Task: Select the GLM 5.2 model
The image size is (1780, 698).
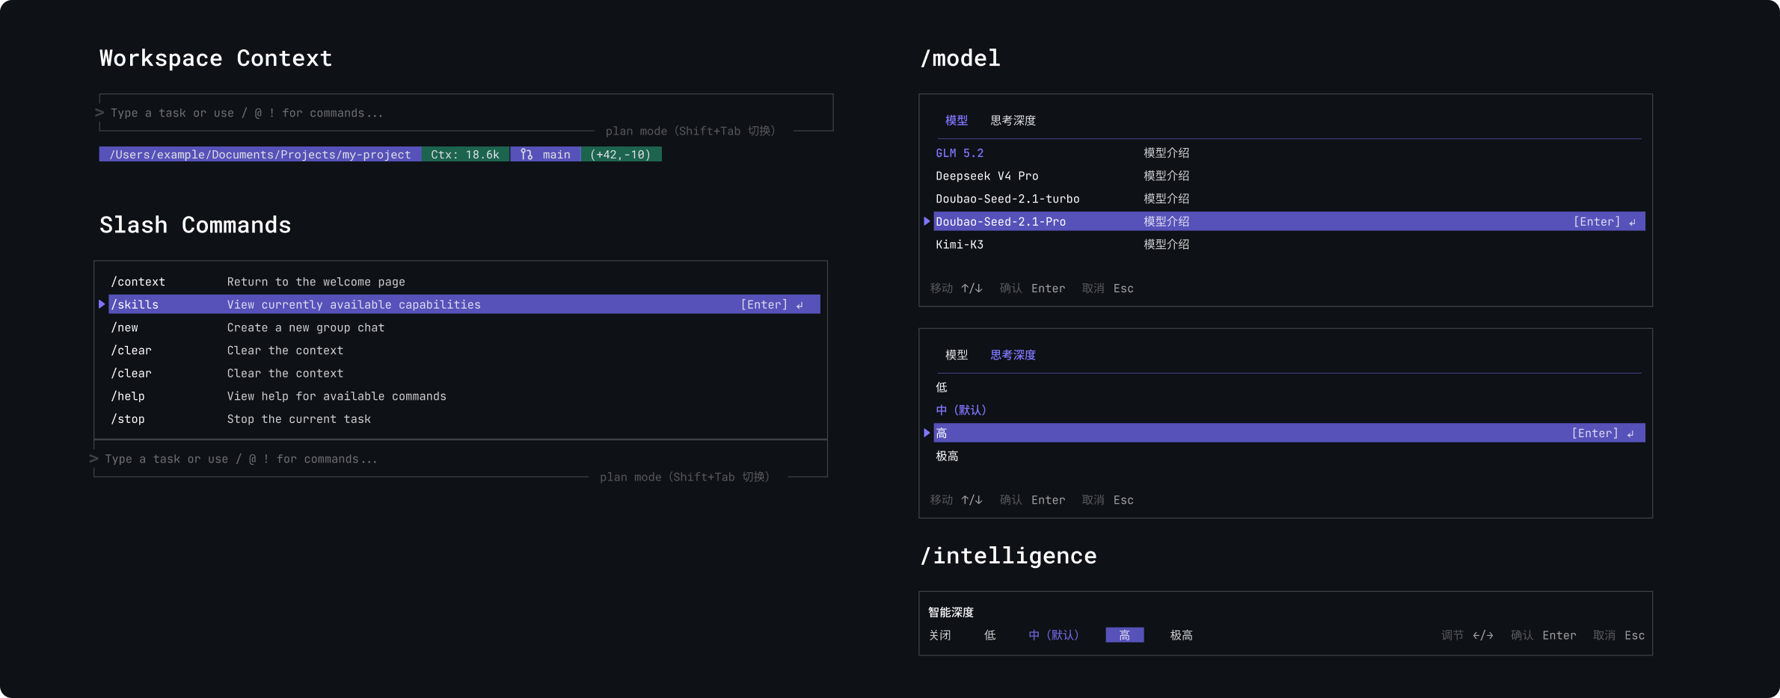Action: coord(960,153)
